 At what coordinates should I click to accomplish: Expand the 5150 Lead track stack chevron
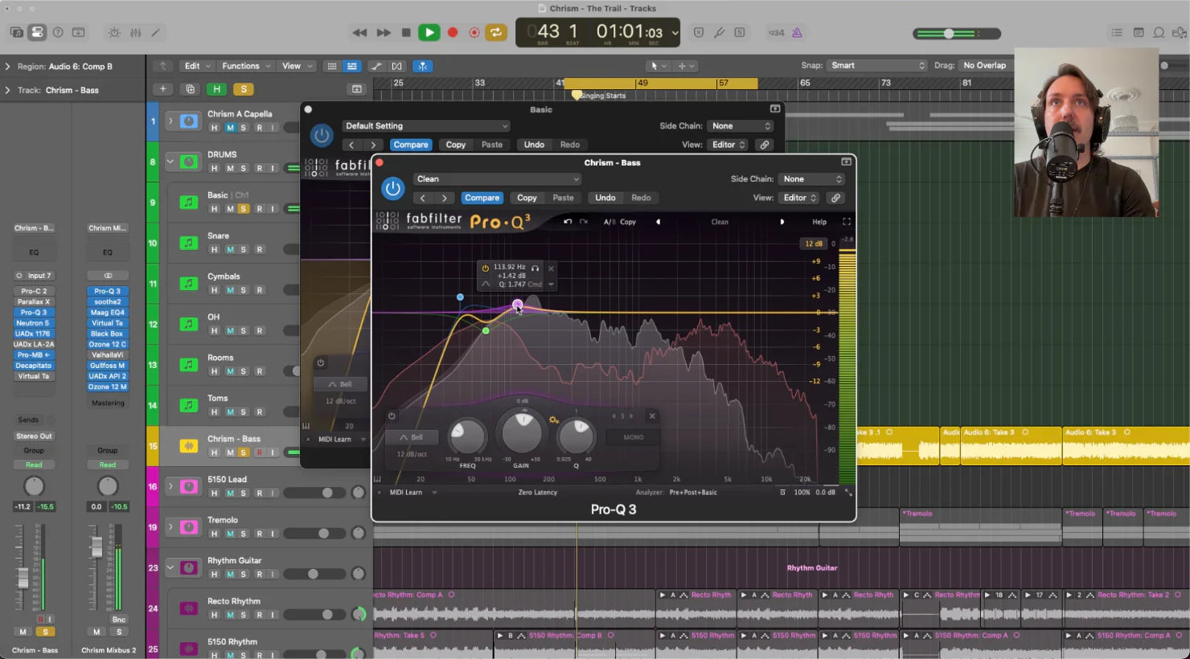pos(170,486)
